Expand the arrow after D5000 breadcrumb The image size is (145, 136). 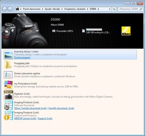(98, 9)
